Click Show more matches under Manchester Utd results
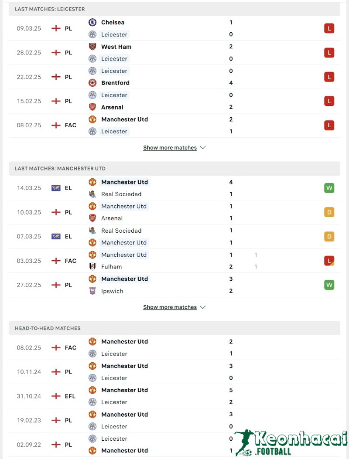Image resolution: width=349 pixels, height=459 pixels. tap(170, 307)
